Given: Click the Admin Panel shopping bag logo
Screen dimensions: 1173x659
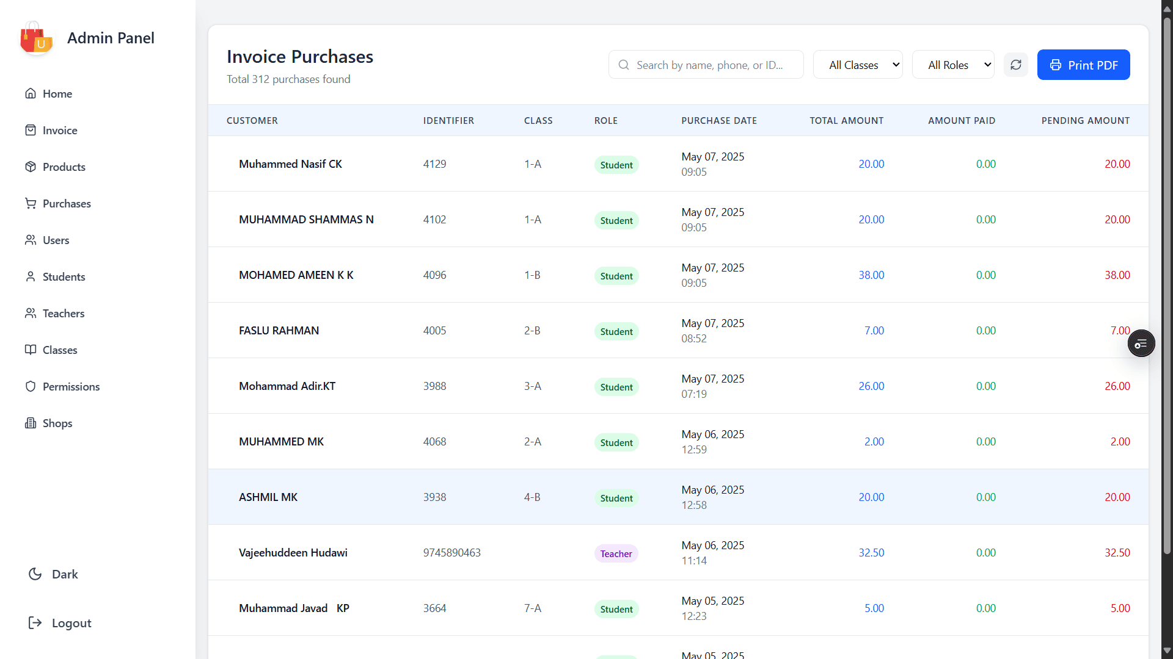Looking at the screenshot, I should click(x=36, y=38).
